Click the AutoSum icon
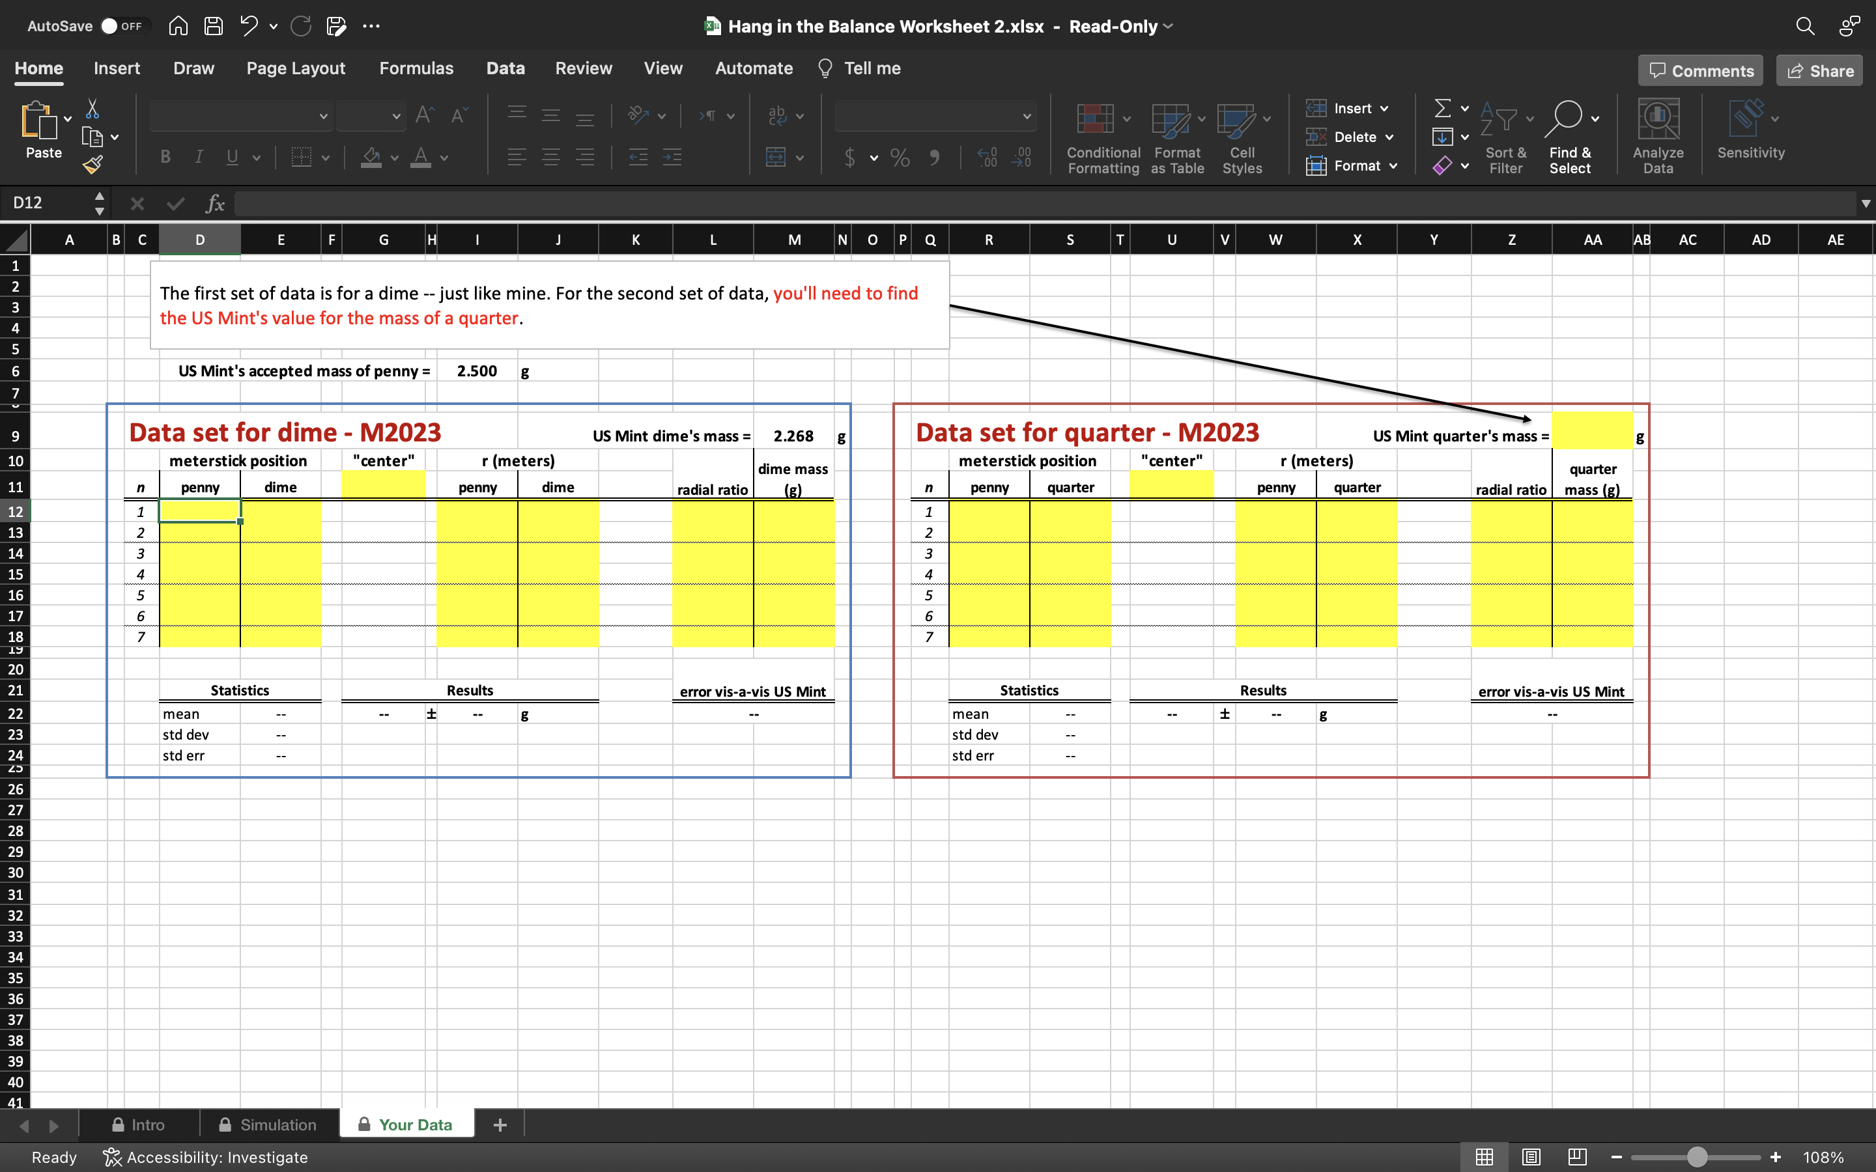Viewport: 1876px width, 1172px height. 1443,107
